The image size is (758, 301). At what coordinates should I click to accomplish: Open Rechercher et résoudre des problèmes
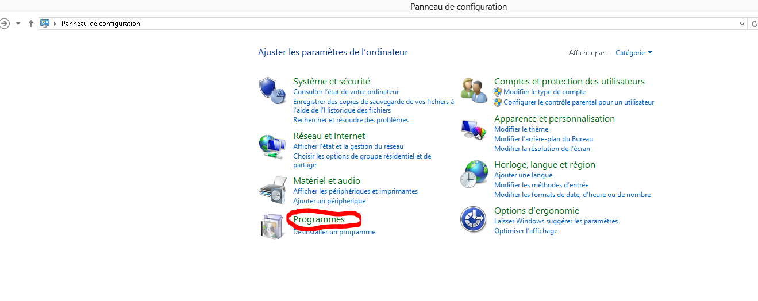click(351, 120)
